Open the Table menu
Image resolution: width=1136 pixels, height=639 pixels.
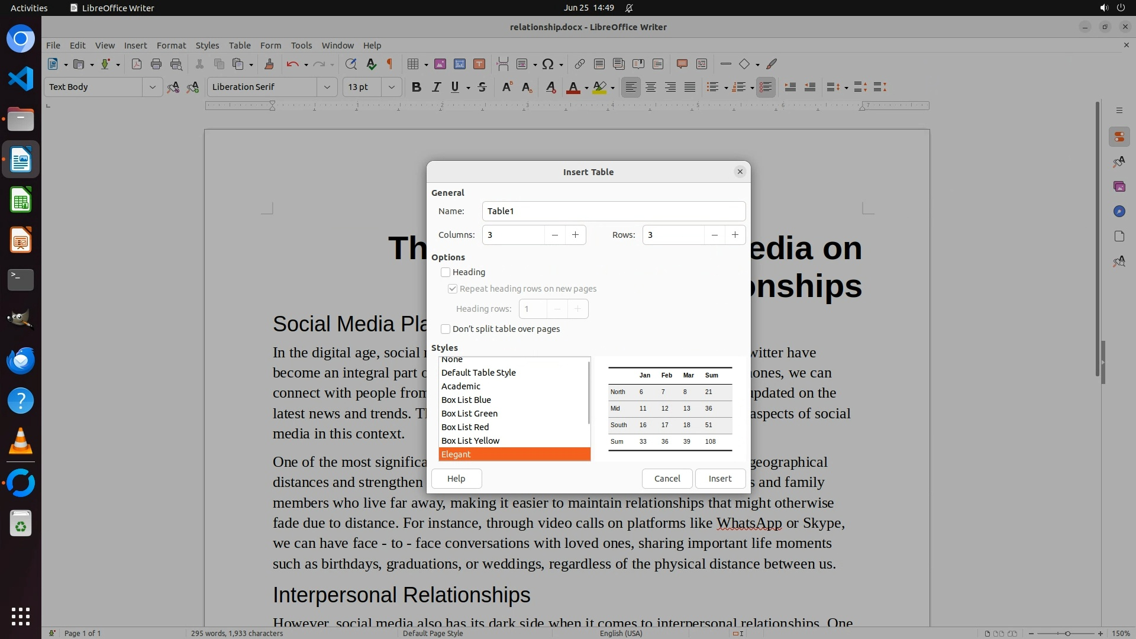point(240,45)
